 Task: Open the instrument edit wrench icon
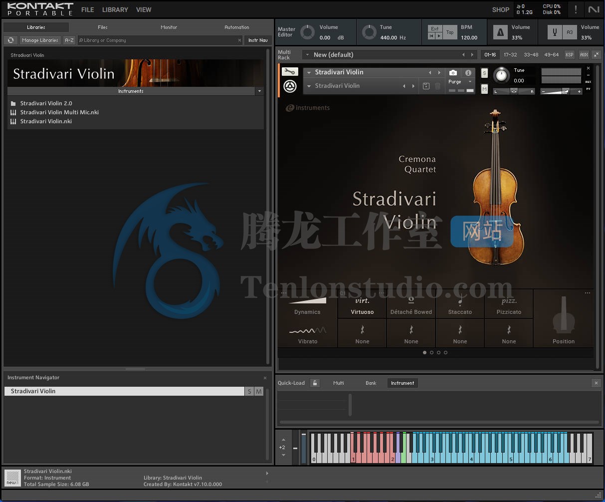coord(290,71)
